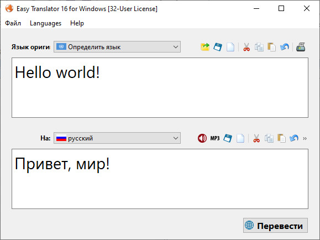Undo in source toolbar with blue arrow
Viewport: 320px width, 240px height.
tap(284, 47)
